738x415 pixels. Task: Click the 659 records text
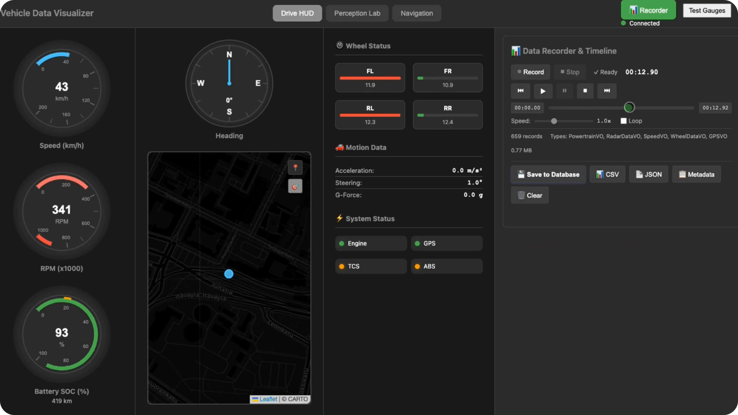click(x=526, y=136)
